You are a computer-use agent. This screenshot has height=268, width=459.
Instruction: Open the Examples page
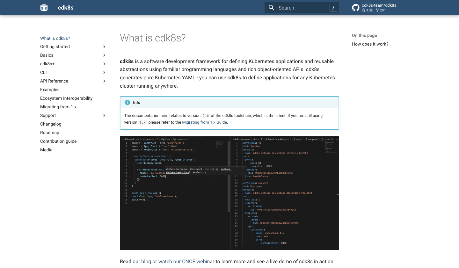pos(50,90)
